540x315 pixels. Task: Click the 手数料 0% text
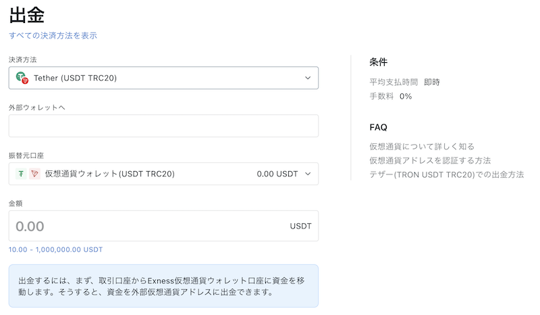click(x=391, y=96)
